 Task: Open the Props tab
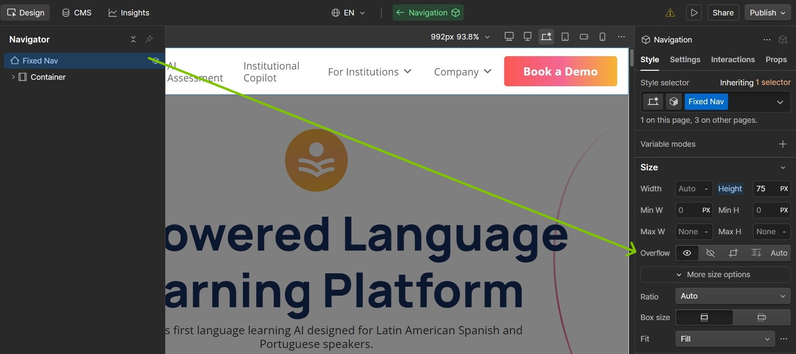click(776, 60)
